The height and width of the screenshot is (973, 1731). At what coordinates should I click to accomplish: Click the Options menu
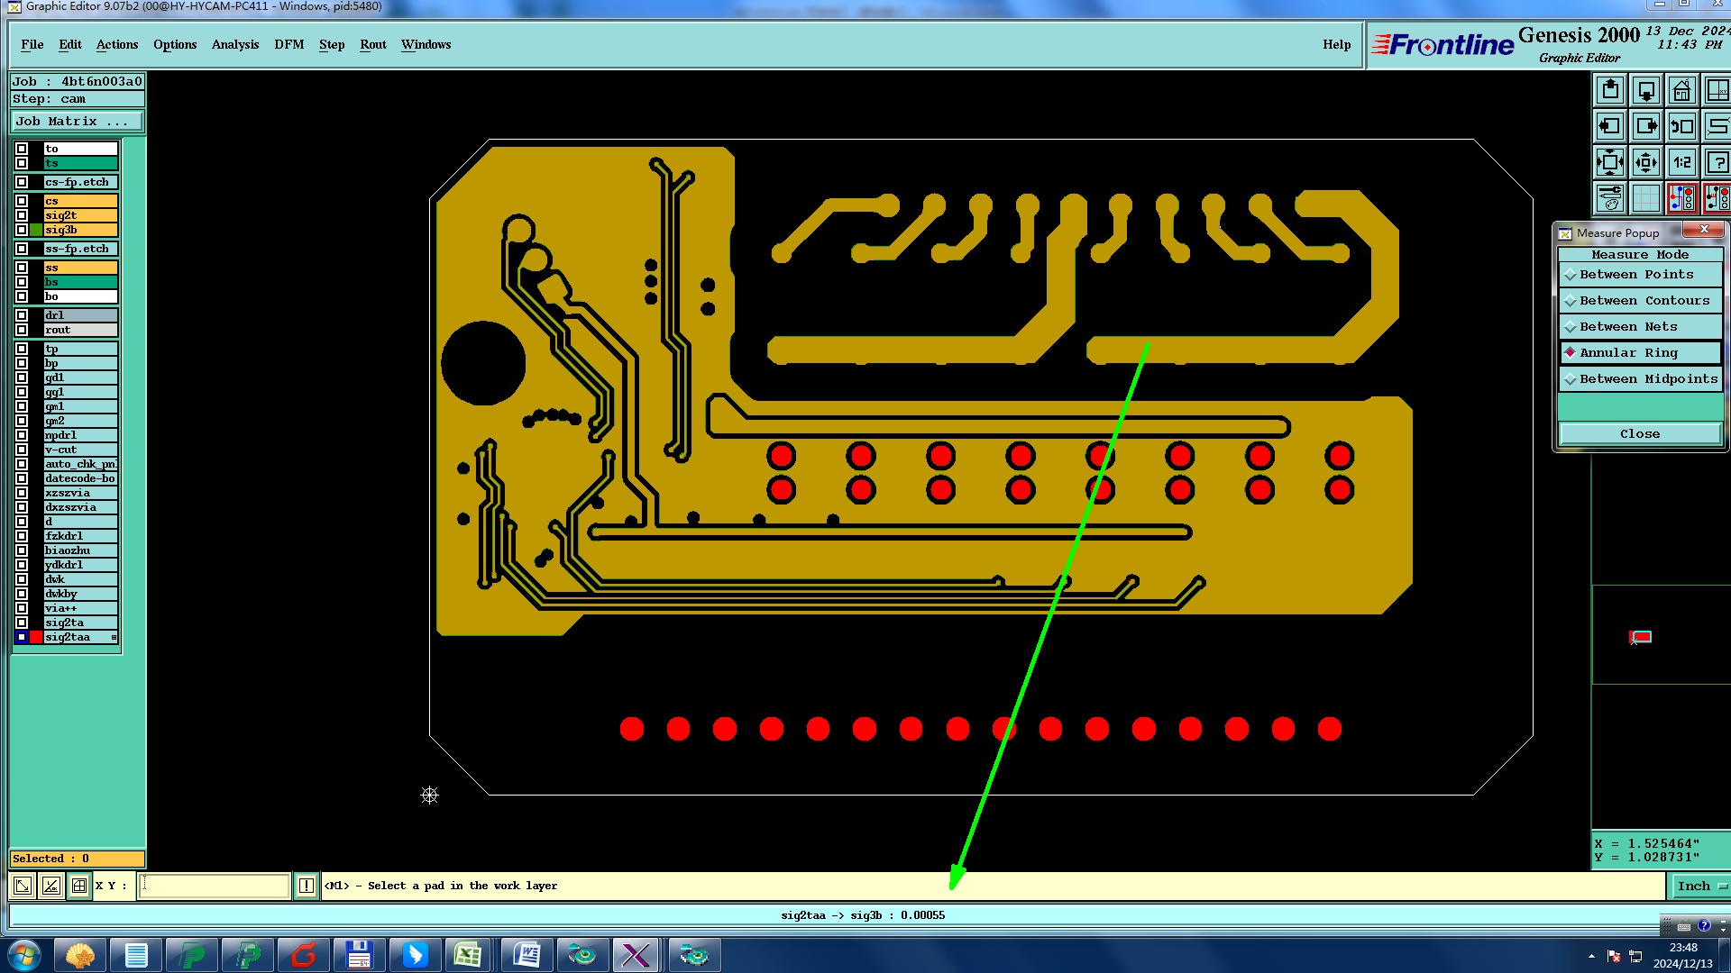pos(175,44)
